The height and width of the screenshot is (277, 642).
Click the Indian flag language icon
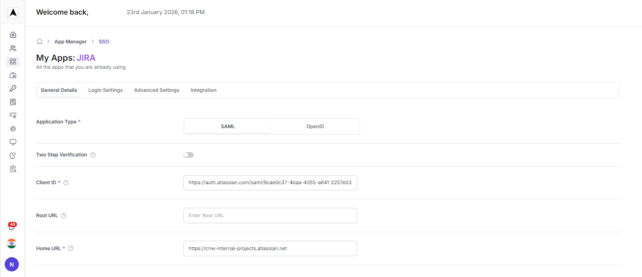point(11,244)
